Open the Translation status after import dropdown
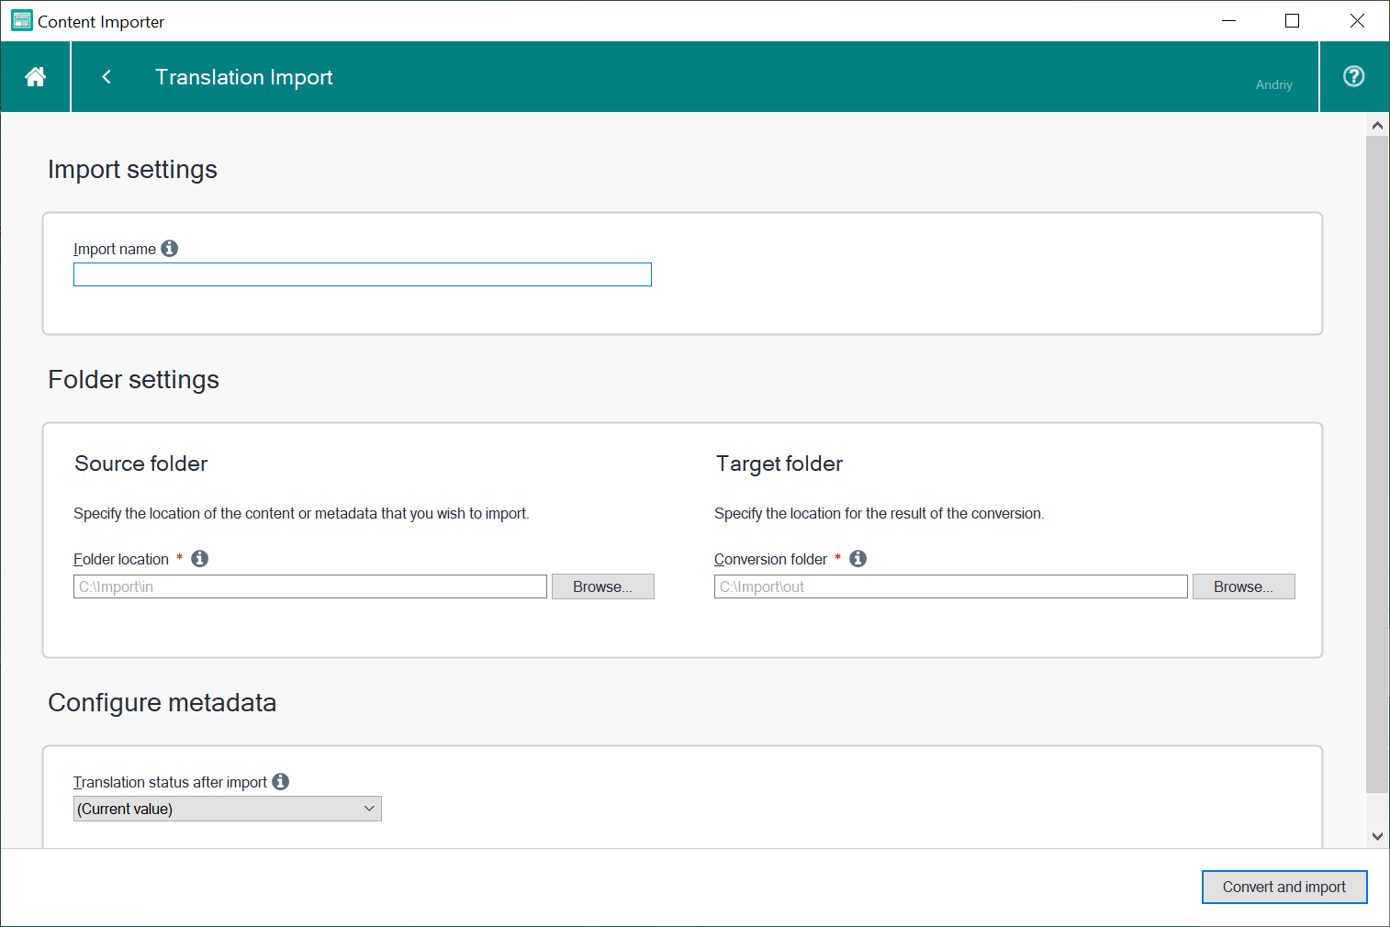The height and width of the screenshot is (927, 1390). point(228,809)
